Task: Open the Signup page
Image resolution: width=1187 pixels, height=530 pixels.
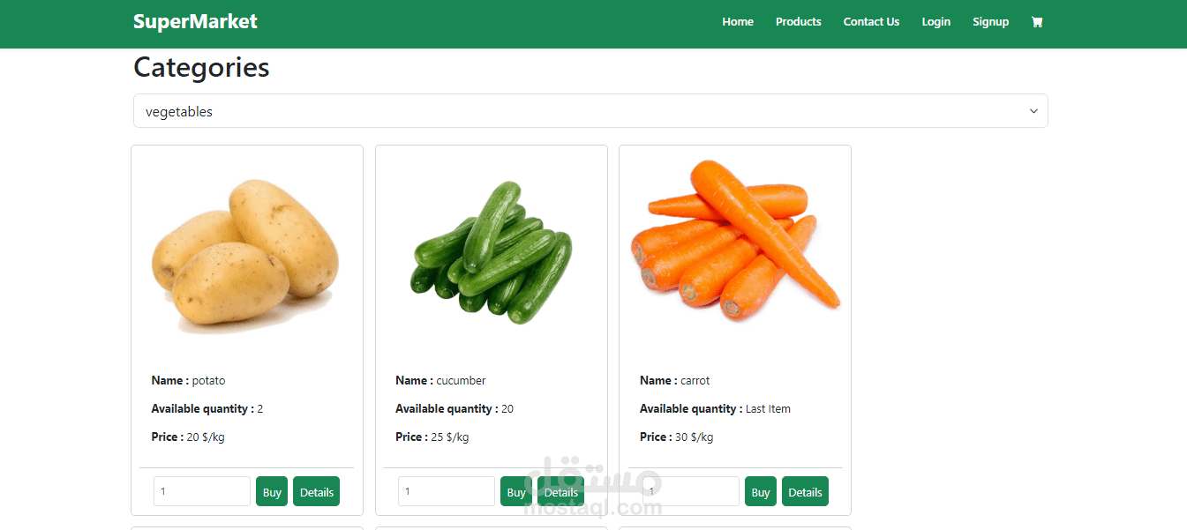Action: (990, 22)
